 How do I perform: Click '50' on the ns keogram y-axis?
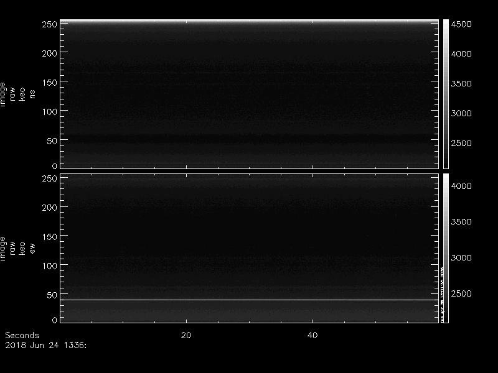[x=52, y=141]
